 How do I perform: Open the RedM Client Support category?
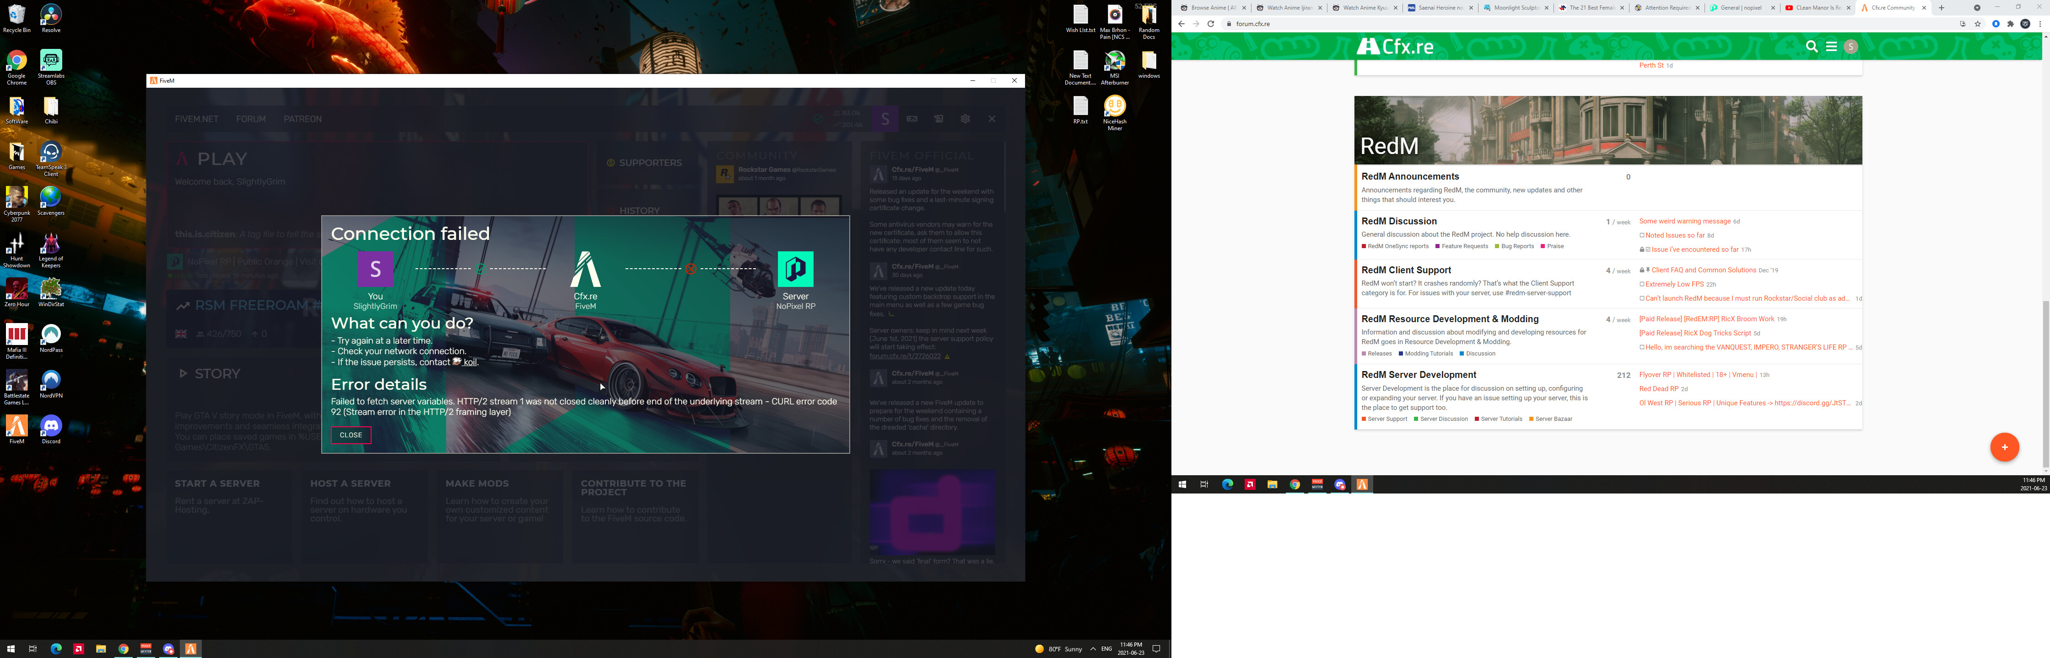coord(1406,270)
